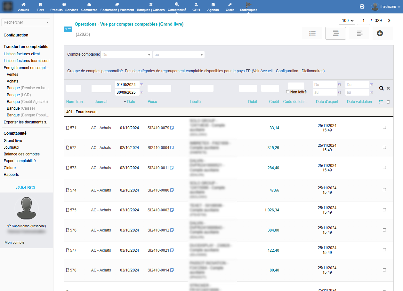
Task: Toggle the select-all checkbox in header
Action: [388, 102]
